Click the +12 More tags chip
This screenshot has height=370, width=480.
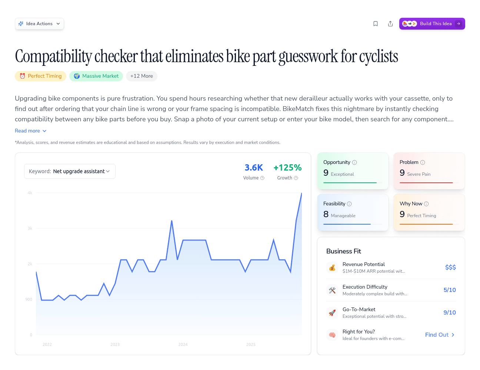(141, 76)
